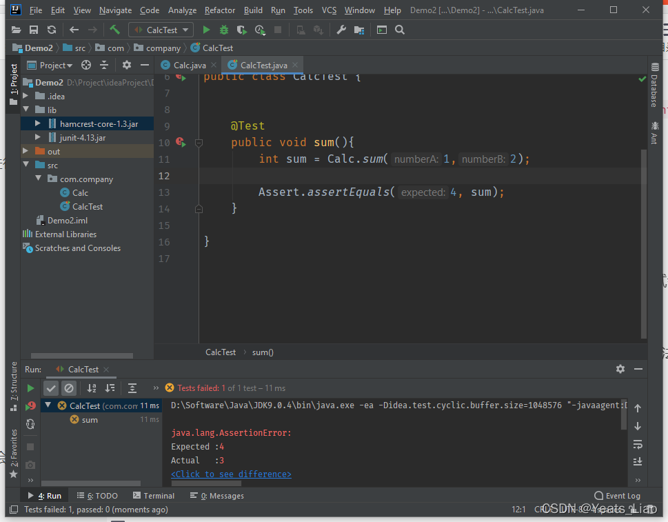Toggle alphabetical sort in test results
Screen dimensions: 668x522
pyautogui.click(x=92, y=388)
